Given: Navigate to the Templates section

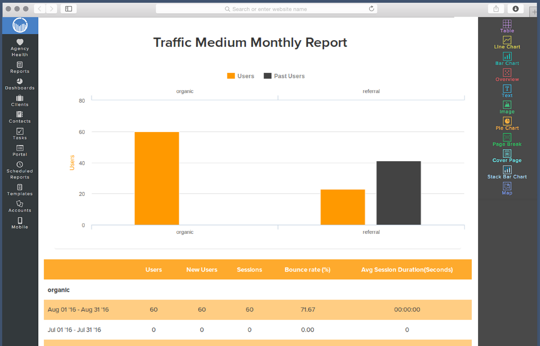Looking at the screenshot, I should [20, 190].
